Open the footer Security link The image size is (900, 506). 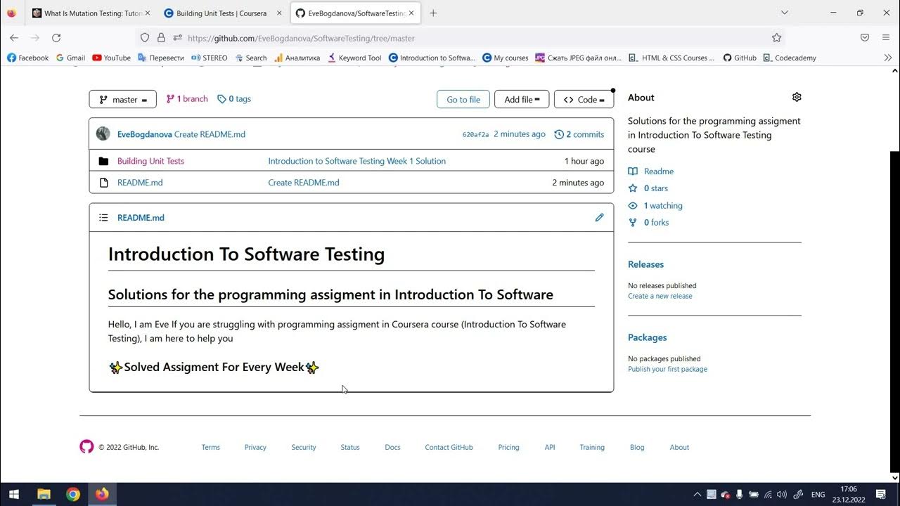tap(304, 447)
